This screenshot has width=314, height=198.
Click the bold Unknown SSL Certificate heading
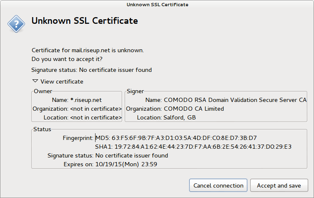[x=85, y=20]
